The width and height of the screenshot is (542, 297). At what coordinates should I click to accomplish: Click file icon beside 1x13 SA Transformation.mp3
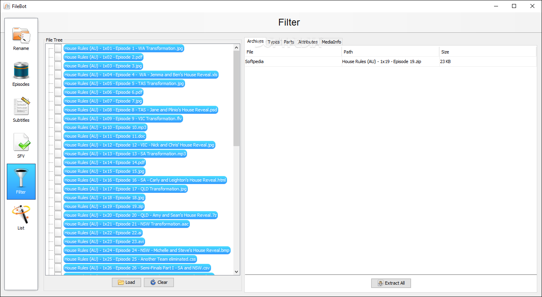[58, 154]
